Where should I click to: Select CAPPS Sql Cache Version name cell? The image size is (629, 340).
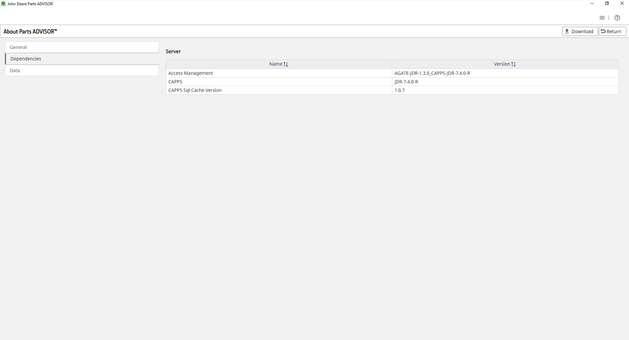click(x=195, y=90)
